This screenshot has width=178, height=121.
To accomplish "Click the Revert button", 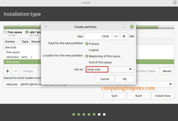I will [x=167, y=71].
